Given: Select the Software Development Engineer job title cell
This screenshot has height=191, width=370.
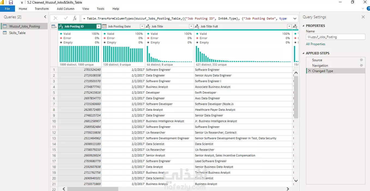Looking at the screenshot, I should [x=169, y=138].
